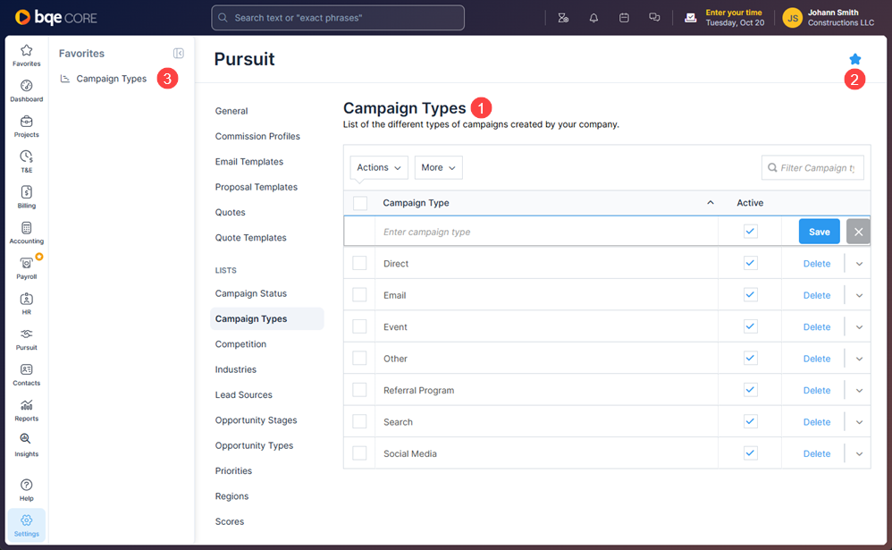The image size is (892, 550).
Task: Open the Accounting module icon
Action: click(26, 233)
